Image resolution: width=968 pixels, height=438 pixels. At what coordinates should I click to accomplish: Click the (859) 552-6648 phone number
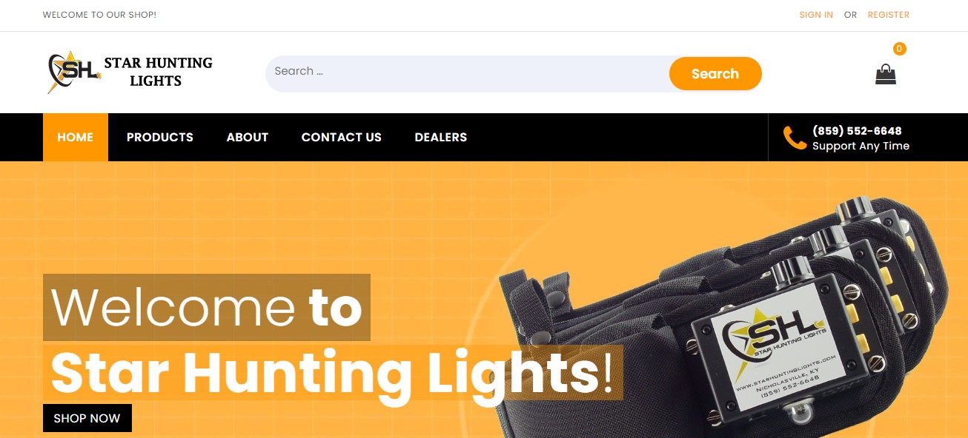pos(857,131)
